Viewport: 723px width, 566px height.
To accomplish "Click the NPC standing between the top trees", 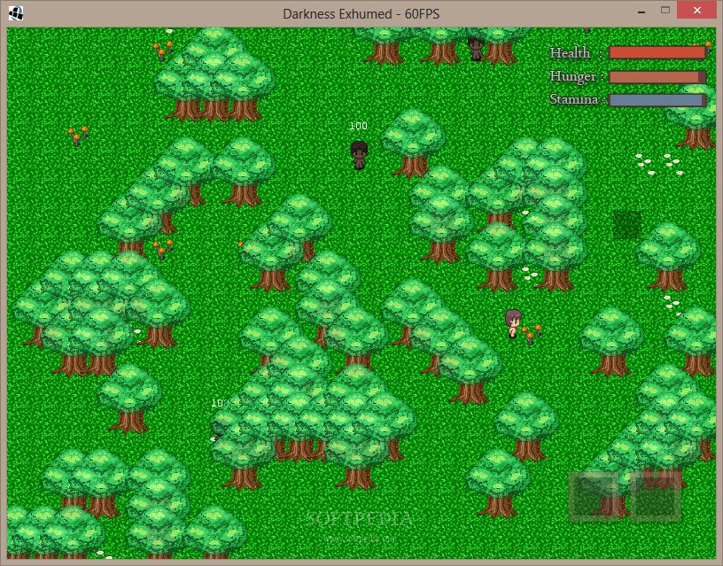I will click(476, 48).
